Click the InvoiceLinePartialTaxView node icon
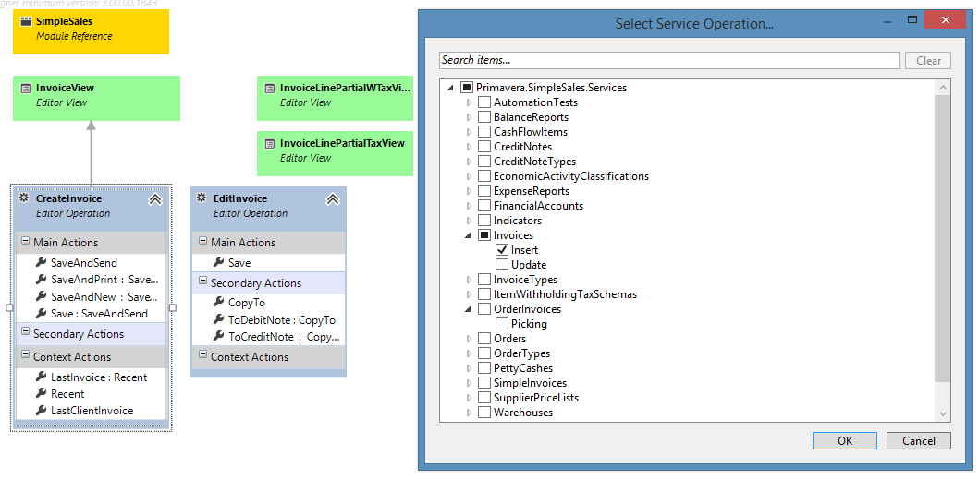 (x=269, y=143)
